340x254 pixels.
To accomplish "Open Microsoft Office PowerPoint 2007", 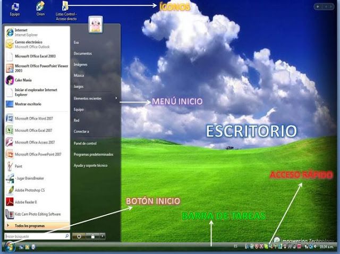I will [37, 154].
